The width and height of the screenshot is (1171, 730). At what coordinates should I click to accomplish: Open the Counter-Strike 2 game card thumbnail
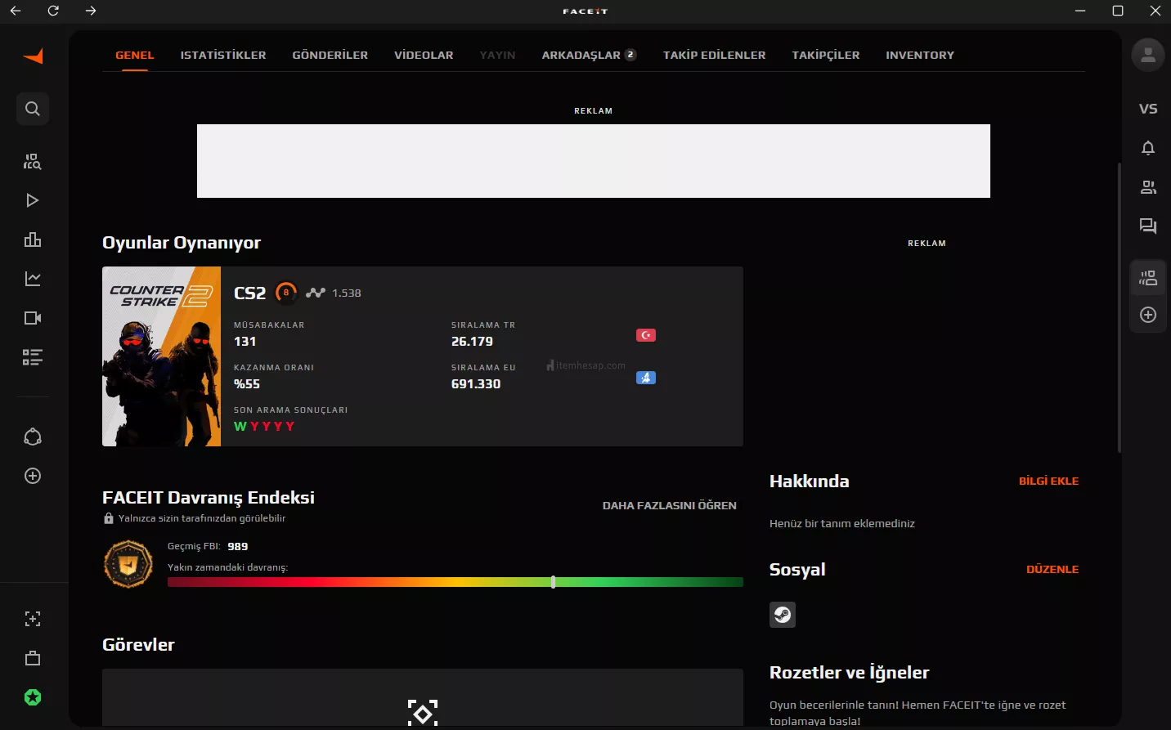click(161, 356)
